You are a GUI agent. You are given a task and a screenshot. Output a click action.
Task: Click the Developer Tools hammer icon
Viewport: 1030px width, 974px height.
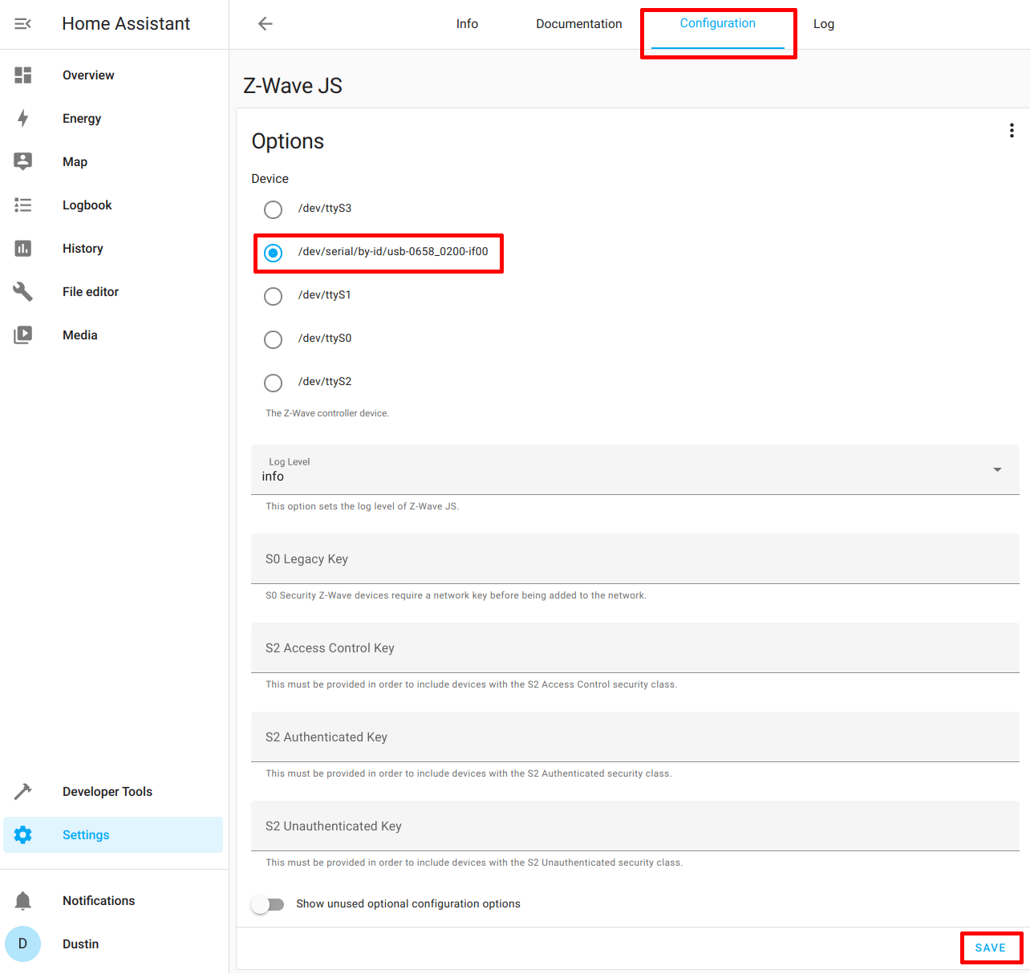[x=22, y=791]
